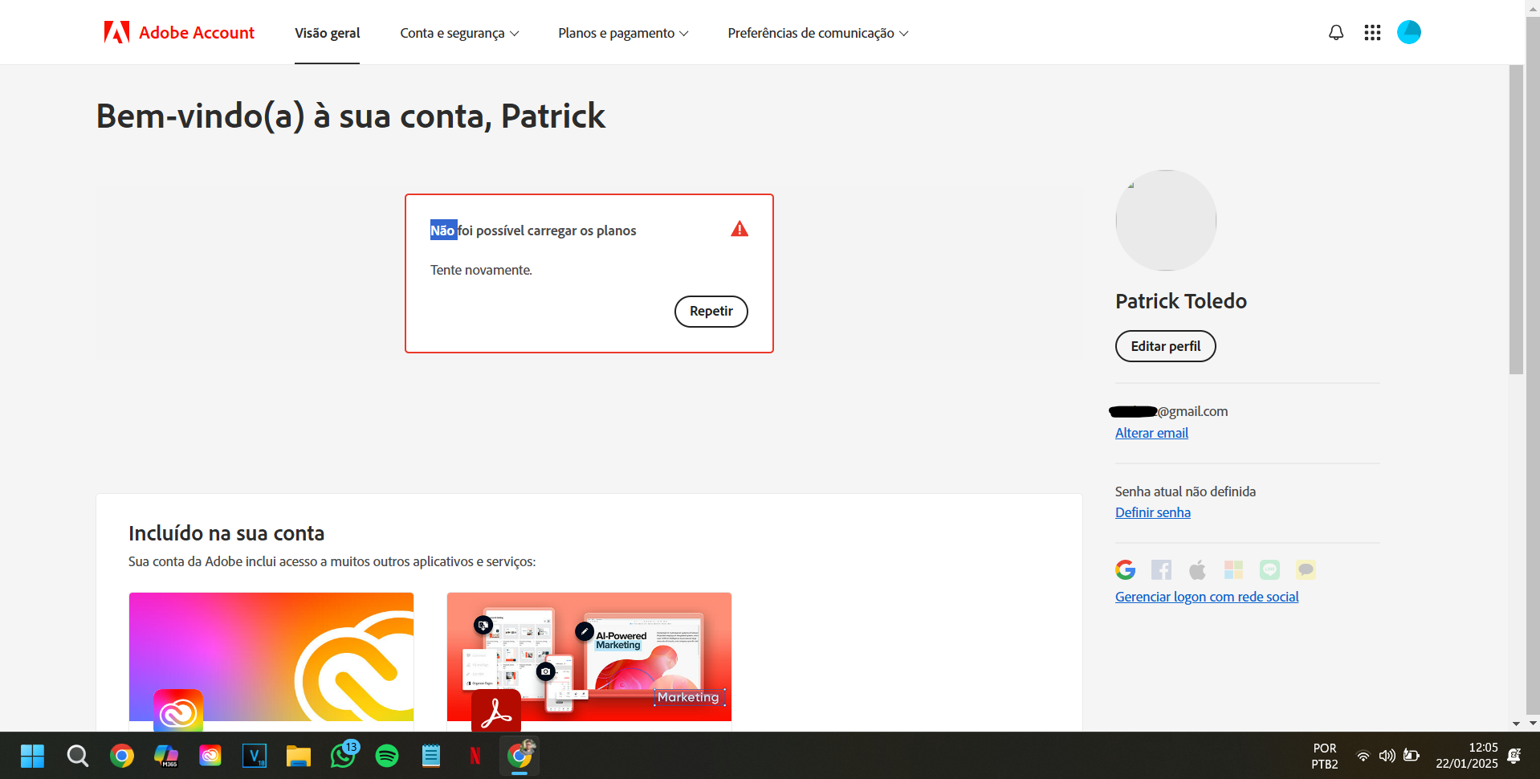This screenshot has width=1540, height=779.
Task: Open the blue V app in taskbar
Action: pyautogui.click(x=255, y=756)
